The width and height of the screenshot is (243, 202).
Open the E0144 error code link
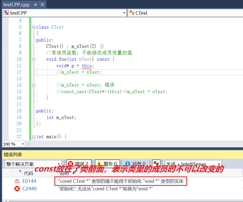pos(29,181)
